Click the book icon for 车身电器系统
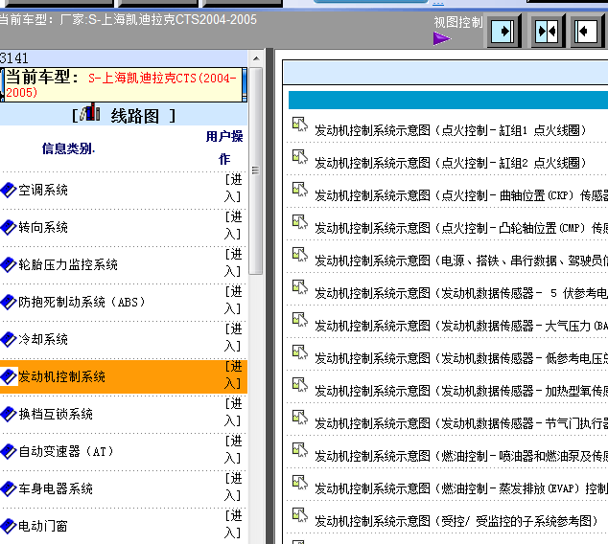The image size is (608, 544). (8, 488)
